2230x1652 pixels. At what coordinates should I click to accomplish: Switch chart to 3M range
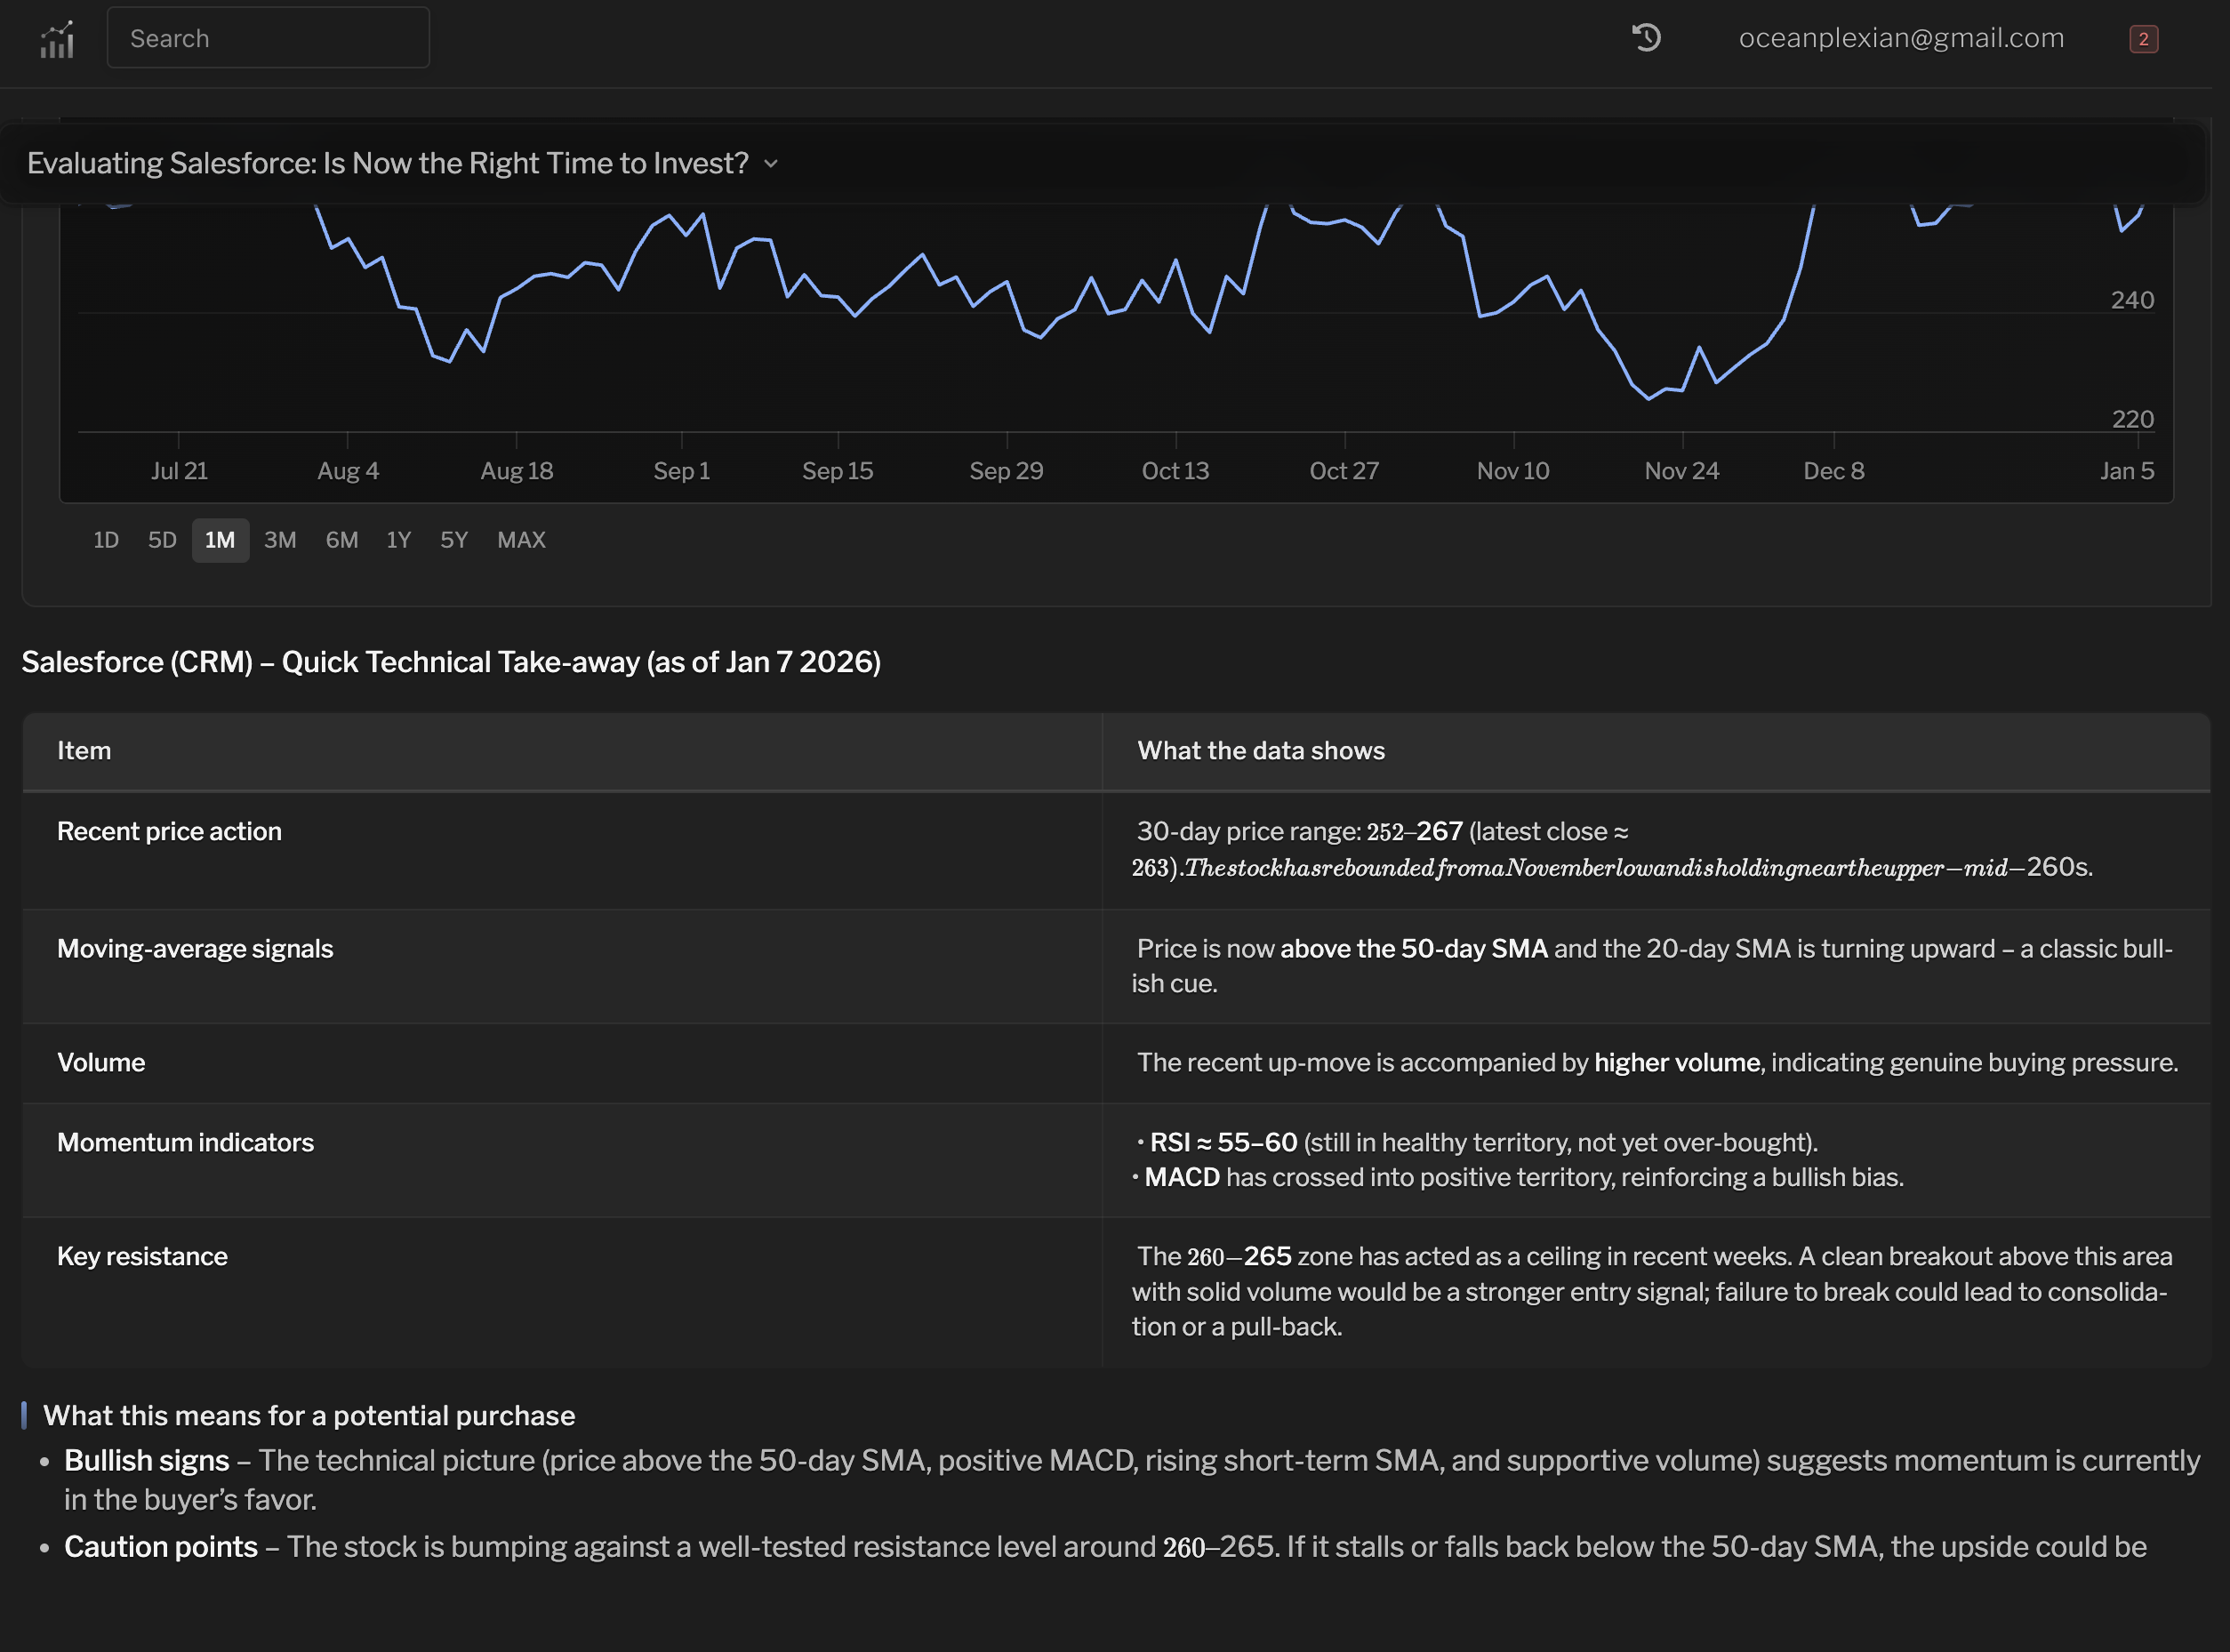(x=280, y=540)
